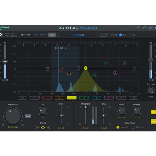Click the G3 198 Hz pitch marker

61,48
